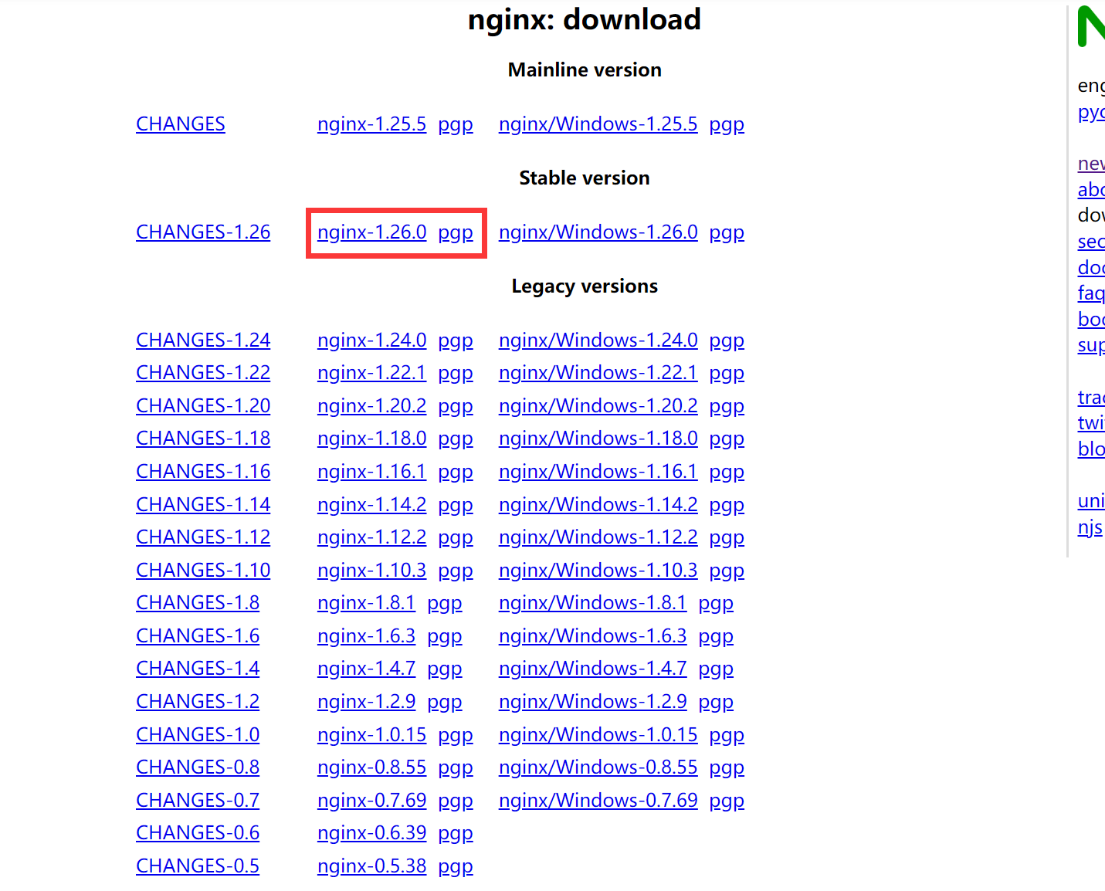Open CHANGES-1.6 link
This screenshot has height=891, width=1105.
pyautogui.click(x=198, y=636)
